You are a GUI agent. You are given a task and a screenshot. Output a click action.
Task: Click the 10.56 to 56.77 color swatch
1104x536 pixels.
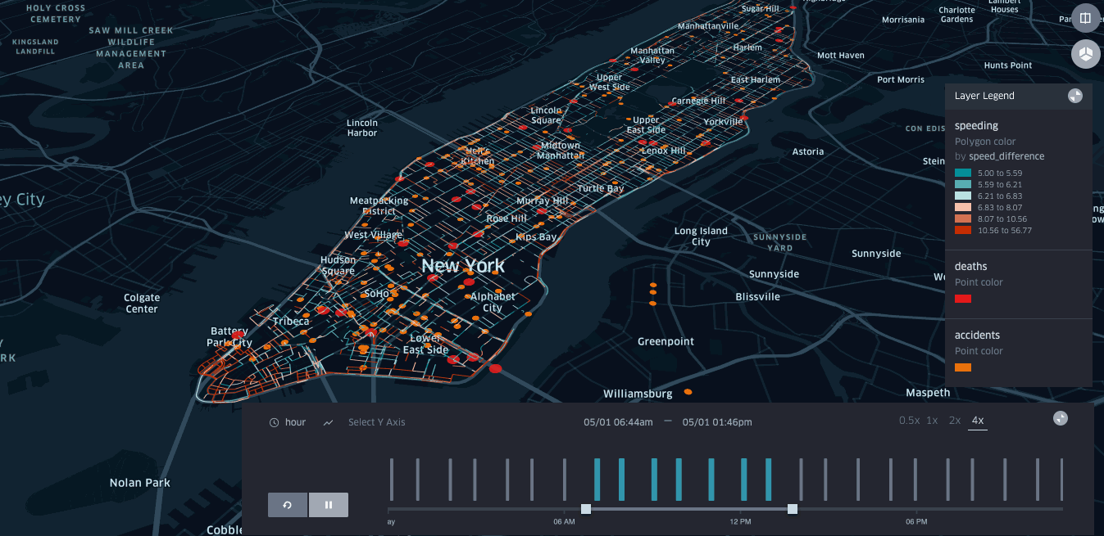(x=963, y=231)
